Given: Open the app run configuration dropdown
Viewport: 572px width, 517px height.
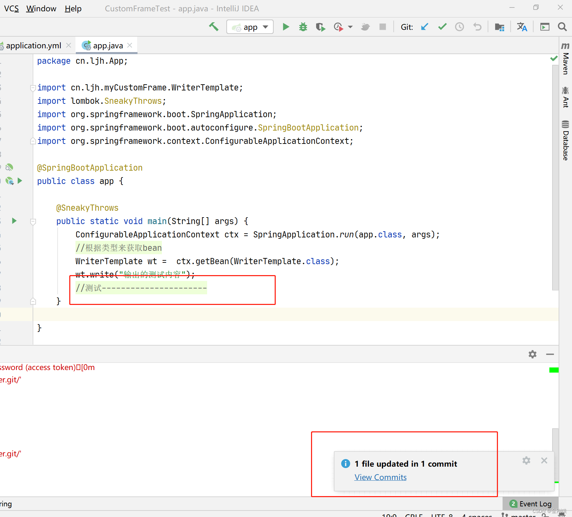Looking at the screenshot, I should click(x=250, y=27).
